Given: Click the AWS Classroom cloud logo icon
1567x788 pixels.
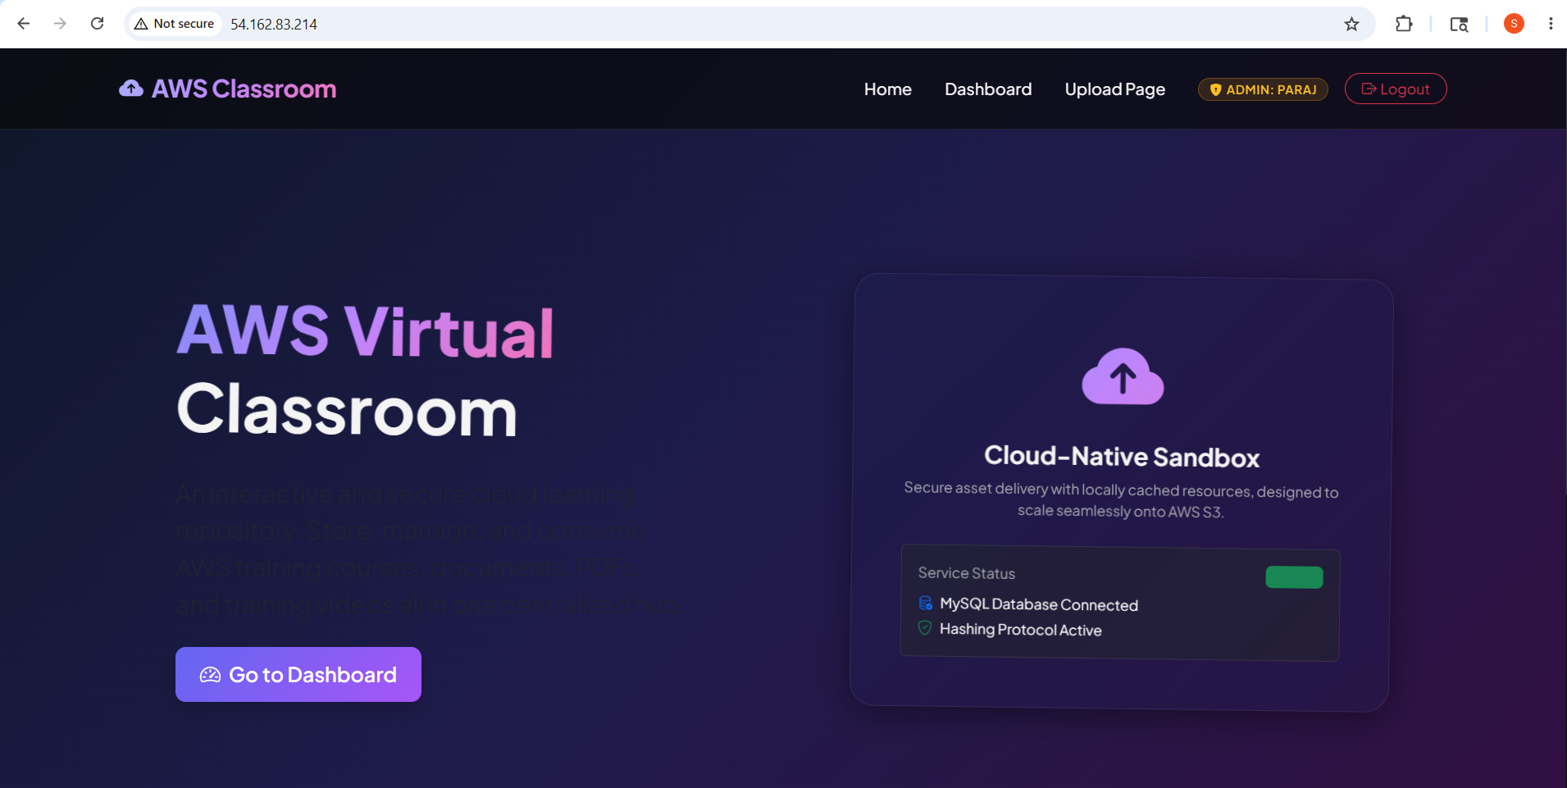Looking at the screenshot, I should coord(131,89).
